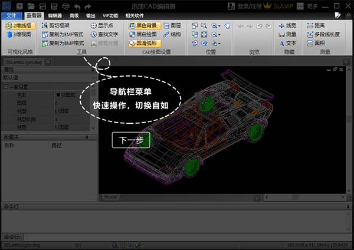Open a file with the folder icon
The height and width of the screenshot is (250, 354).
click(31, 6)
